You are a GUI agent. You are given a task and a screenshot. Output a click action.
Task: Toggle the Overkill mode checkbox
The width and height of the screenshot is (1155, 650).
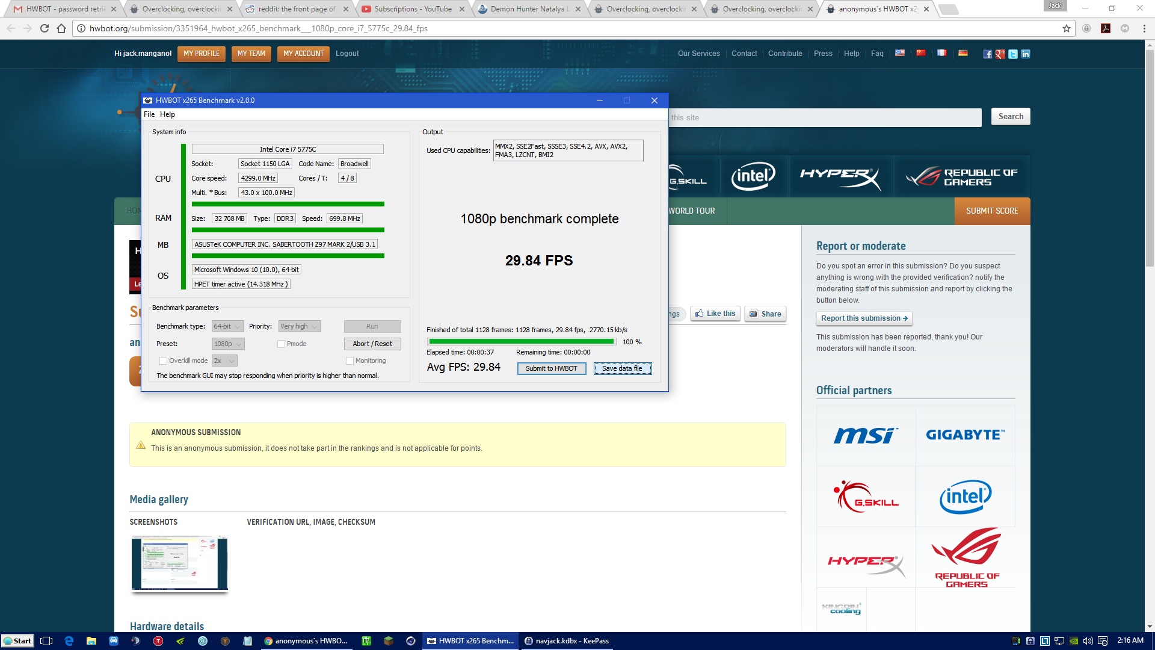[163, 361]
